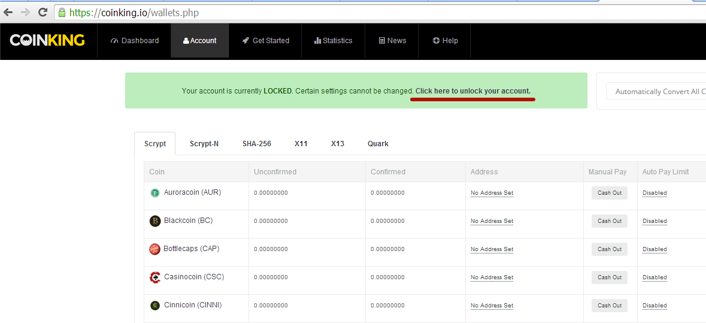
Task: Reload the page with refresh icon
Action: point(43,13)
